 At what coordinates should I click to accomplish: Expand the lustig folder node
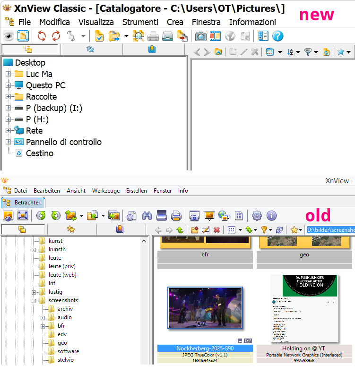(x=34, y=293)
